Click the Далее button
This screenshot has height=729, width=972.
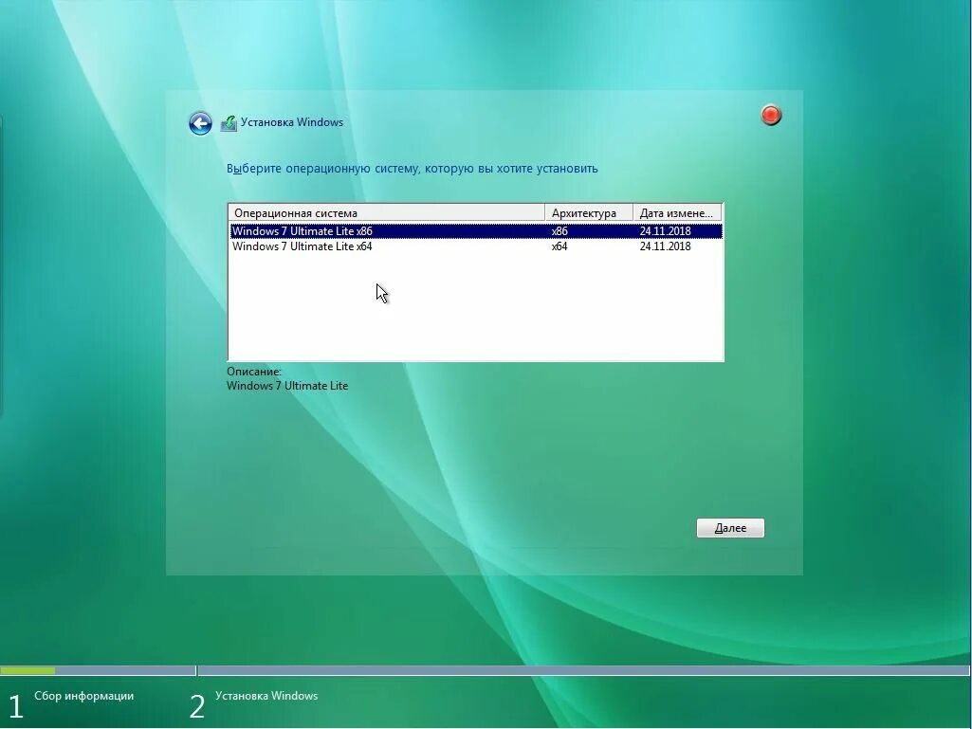(730, 528)
